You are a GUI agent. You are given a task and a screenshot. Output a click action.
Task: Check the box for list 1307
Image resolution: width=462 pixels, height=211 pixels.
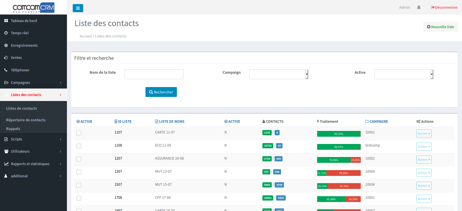(79, 172)
